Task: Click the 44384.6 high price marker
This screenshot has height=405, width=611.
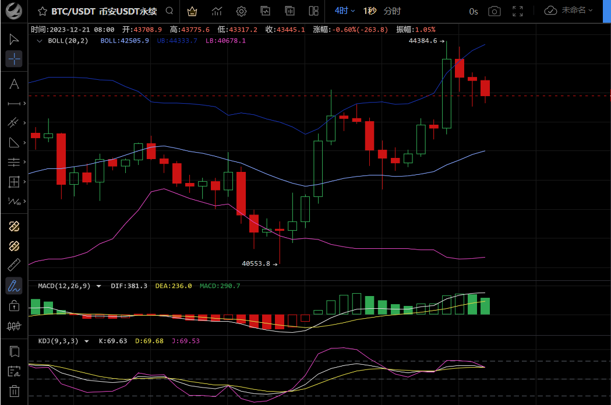Action: point(423,41)
